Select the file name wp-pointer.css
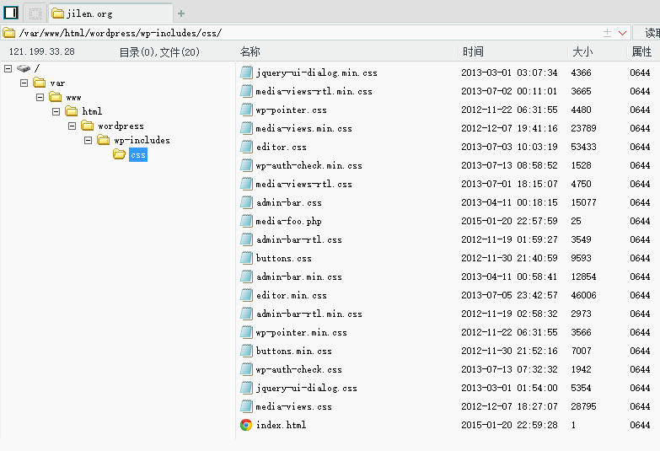 pos(292,110)
